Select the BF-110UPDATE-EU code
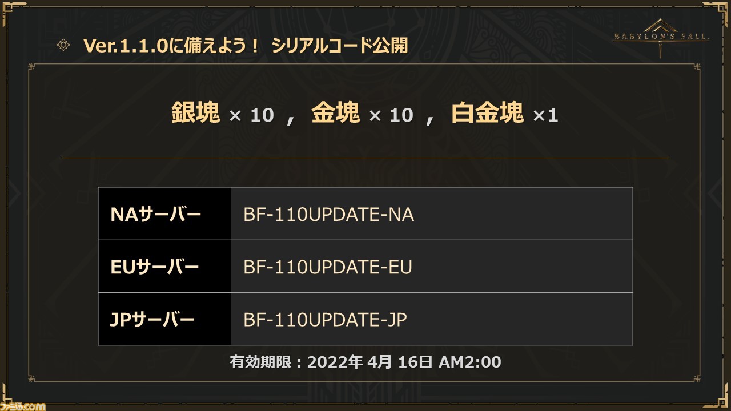The width and height of the screenshot is (731, 411). [328, 267]
